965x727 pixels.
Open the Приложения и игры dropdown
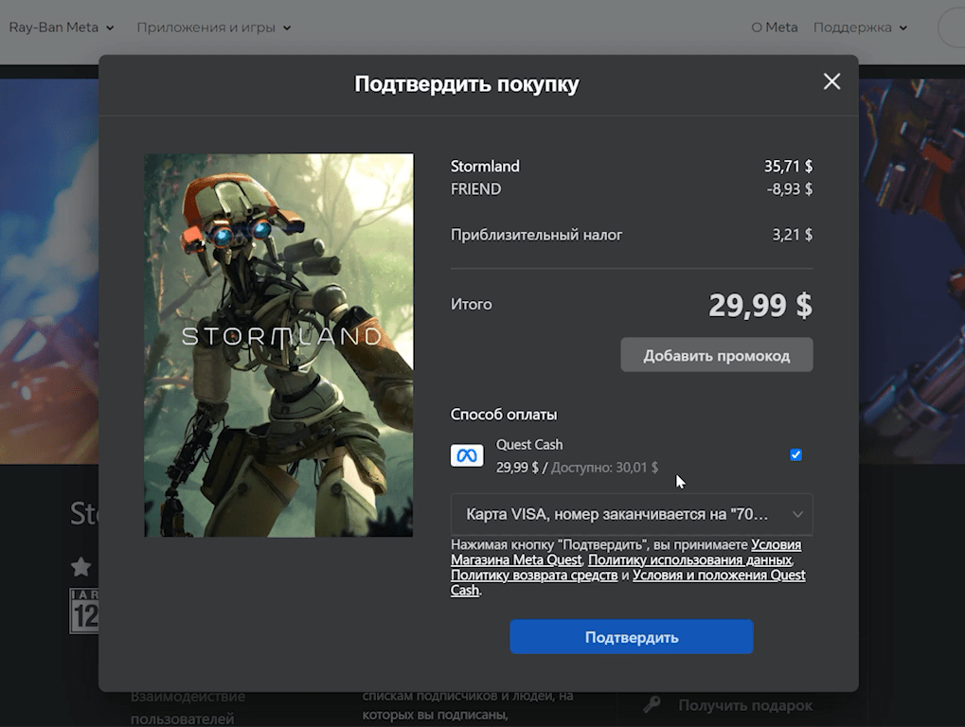pyautogui.click(x=213, y=27)
